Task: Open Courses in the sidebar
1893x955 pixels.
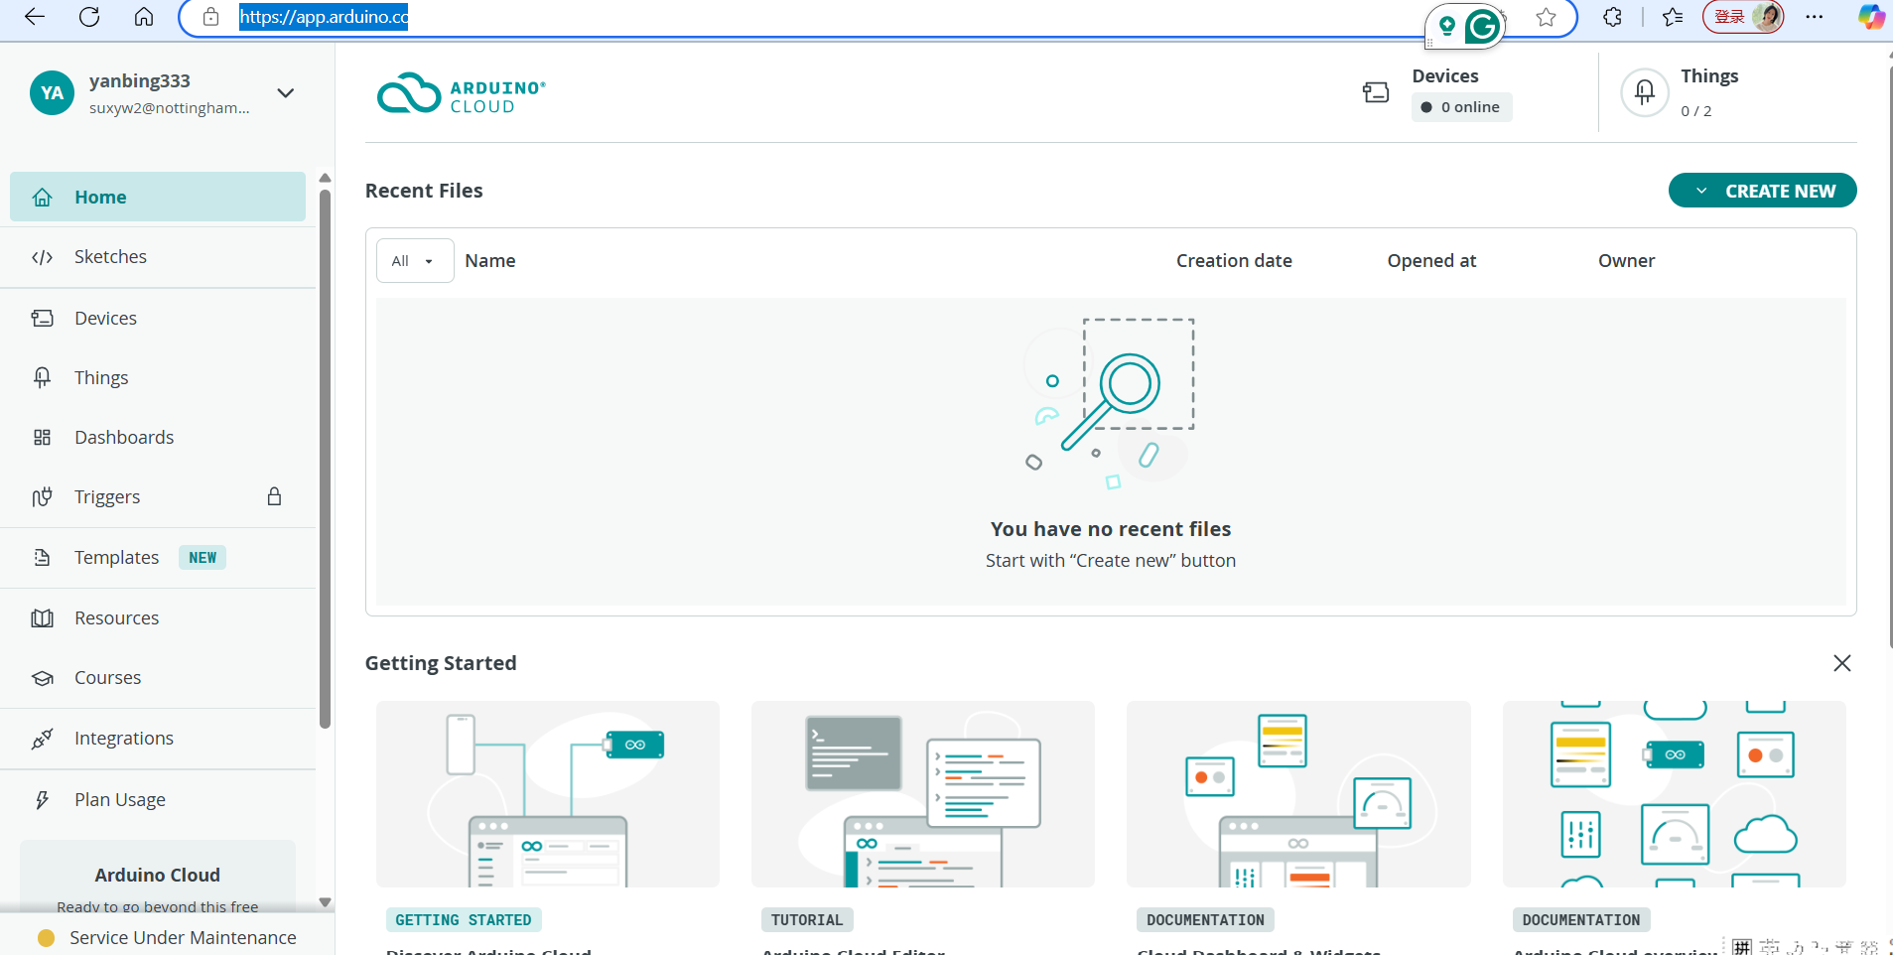Action: tap(158, 678)
